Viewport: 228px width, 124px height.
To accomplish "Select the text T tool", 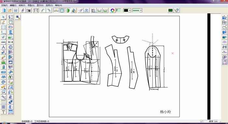I will [x=4, y=112].
